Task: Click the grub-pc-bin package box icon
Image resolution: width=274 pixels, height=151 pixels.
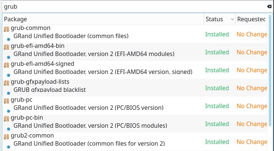Action: pyautogui.click(x=6, y=119)
